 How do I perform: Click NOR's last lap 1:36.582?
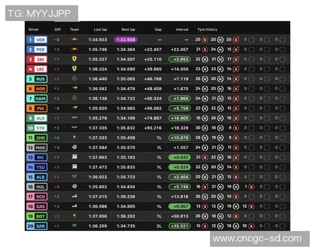pos(98,89)
